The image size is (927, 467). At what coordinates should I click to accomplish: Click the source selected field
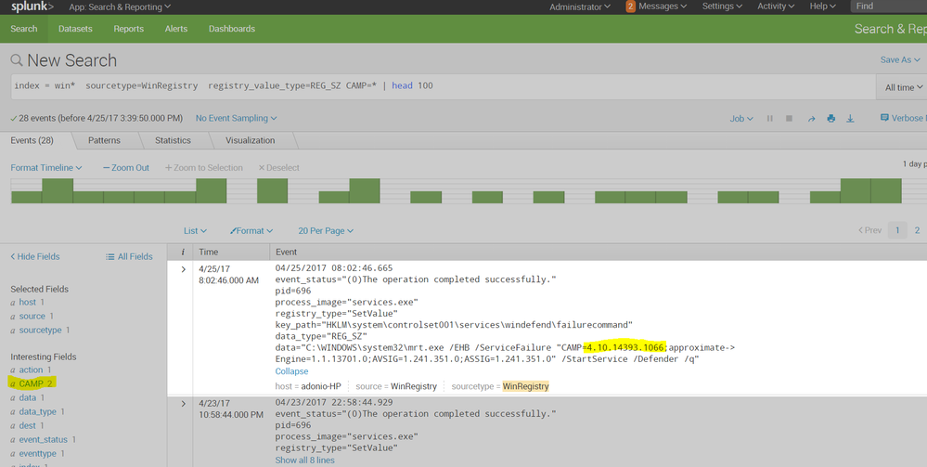click(32, 316)
